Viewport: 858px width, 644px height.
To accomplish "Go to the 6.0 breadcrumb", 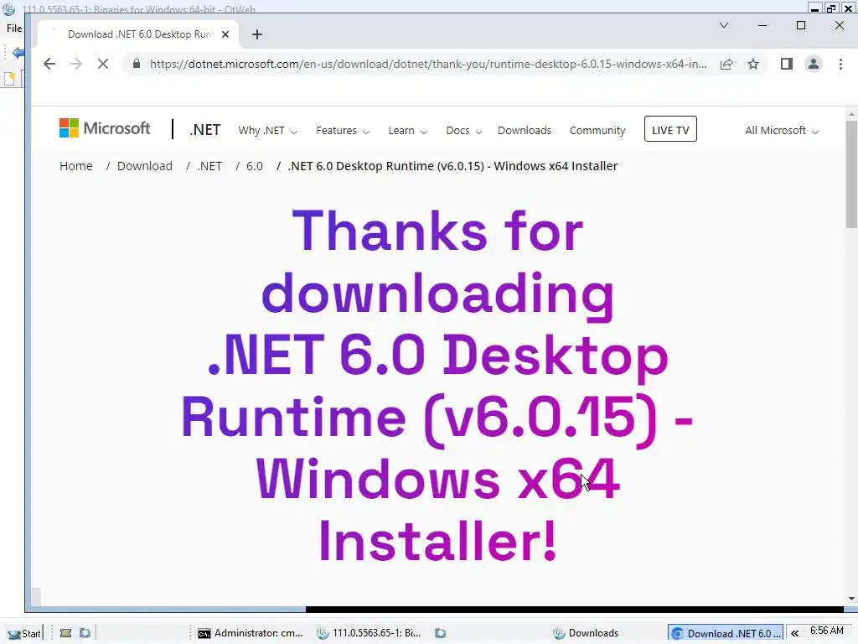I will click(255, 166).
